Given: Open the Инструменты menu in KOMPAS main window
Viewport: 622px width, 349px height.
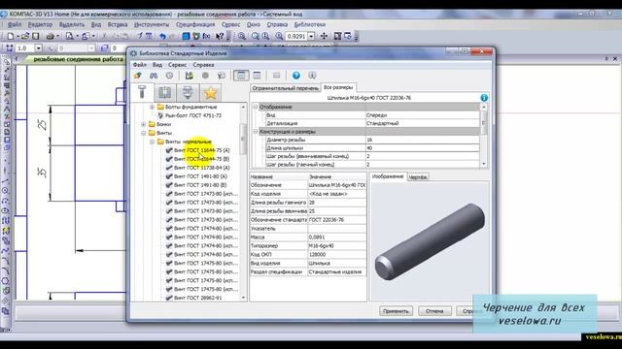Looking at the screenshot, I should (152, 24).
